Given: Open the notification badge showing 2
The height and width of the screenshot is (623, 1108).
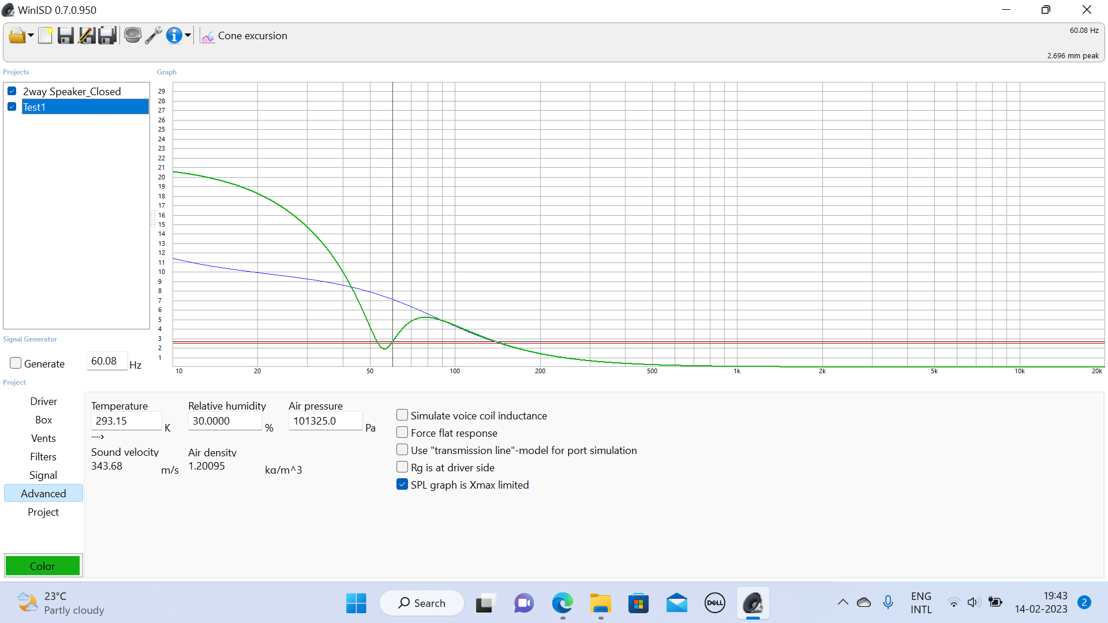Looking at the screenshot, I should click(1084, 603).
